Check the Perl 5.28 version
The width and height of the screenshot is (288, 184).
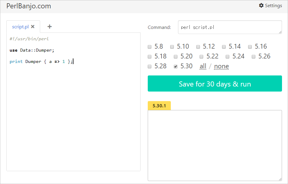pos(150,67)
